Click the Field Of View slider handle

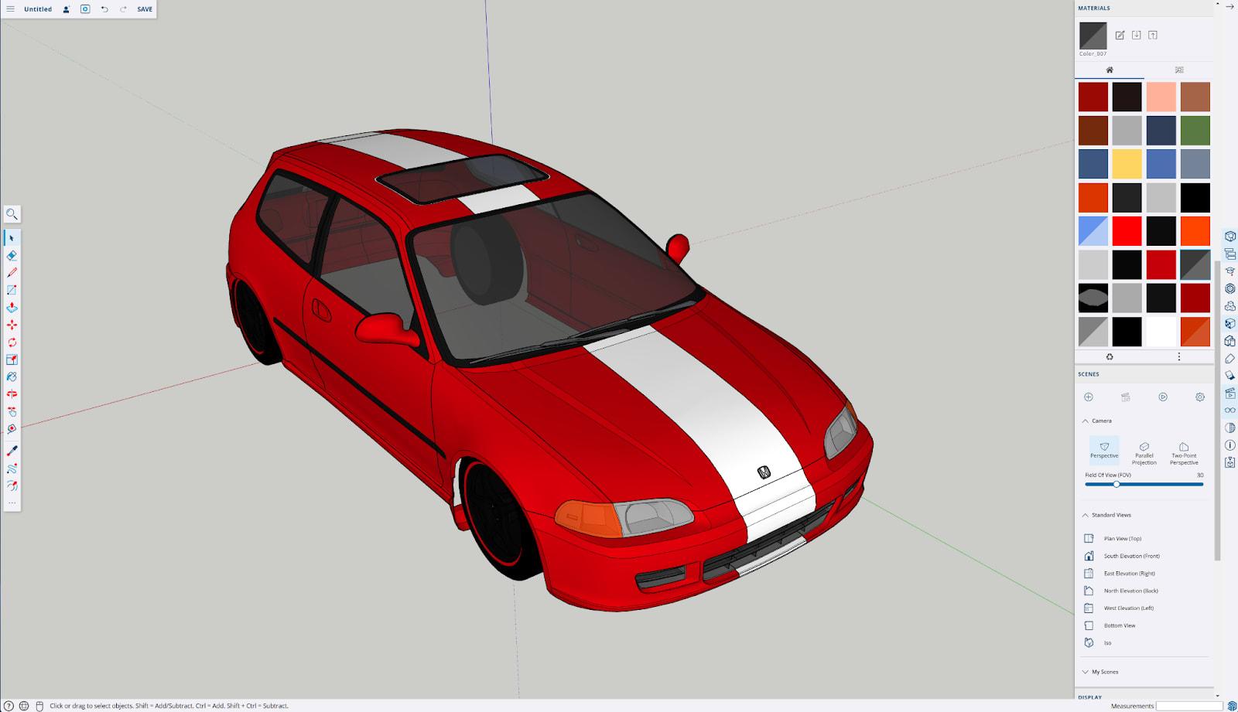coord(1117,484)
